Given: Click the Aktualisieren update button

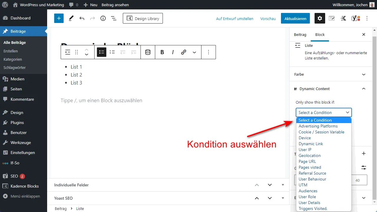Looking at the screenshot, I should pos(295,18).
